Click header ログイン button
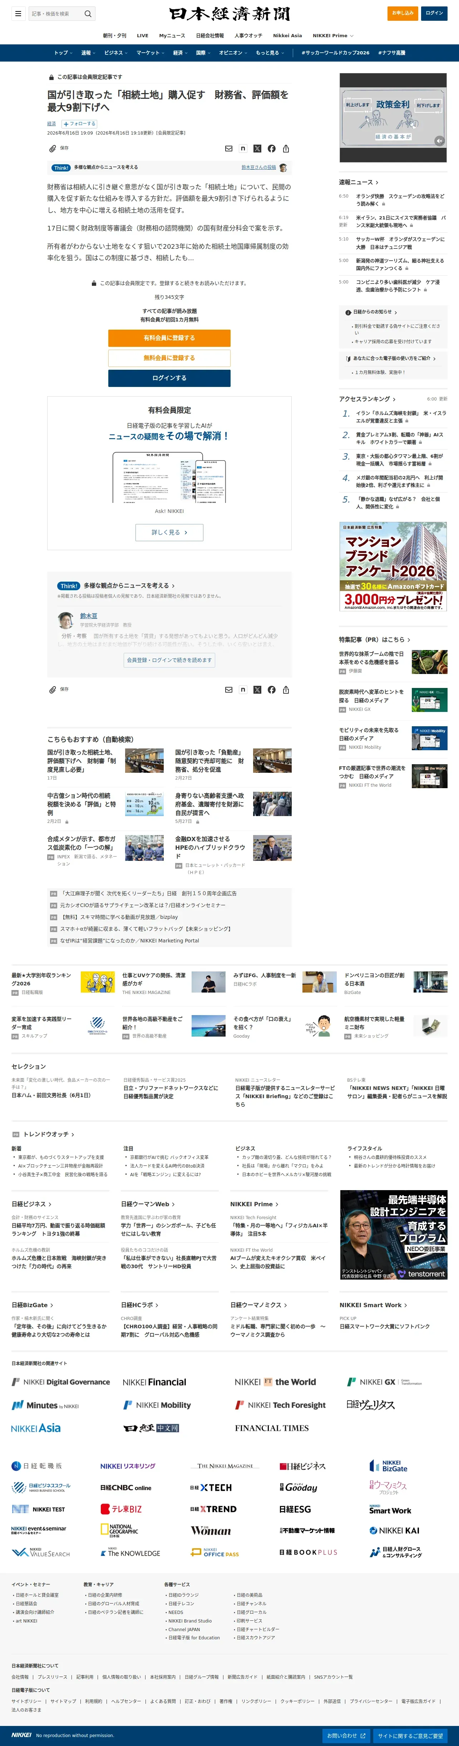Screen dimensions: 459x1746 (x=434, y=13)
